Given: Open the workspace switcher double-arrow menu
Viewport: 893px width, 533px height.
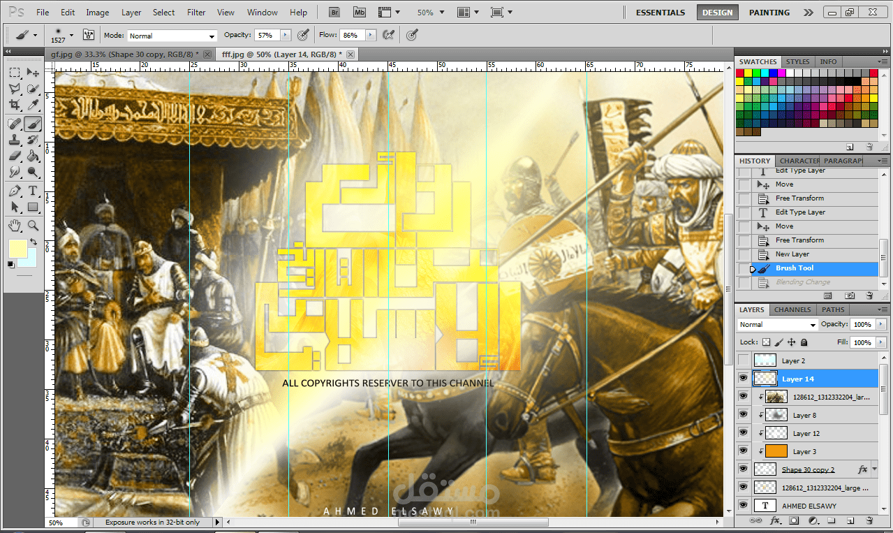Looking at the screenshot, I should (x=808, y=13).
